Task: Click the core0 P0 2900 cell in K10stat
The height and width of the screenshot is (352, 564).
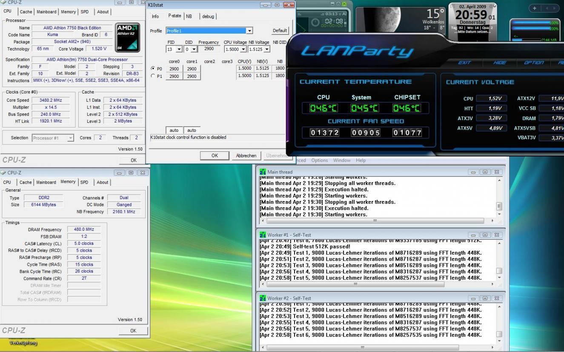Action: pyautogui.click(x=174, y=68)
